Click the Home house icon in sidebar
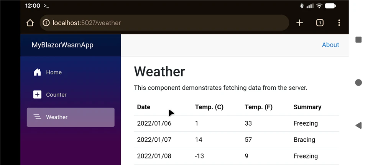Screen dimensions: 368x165 coord(37,72)
